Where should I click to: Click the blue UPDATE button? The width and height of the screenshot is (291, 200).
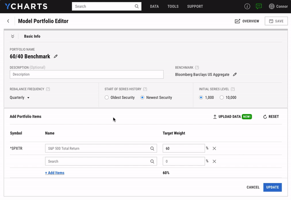point(273,187)
